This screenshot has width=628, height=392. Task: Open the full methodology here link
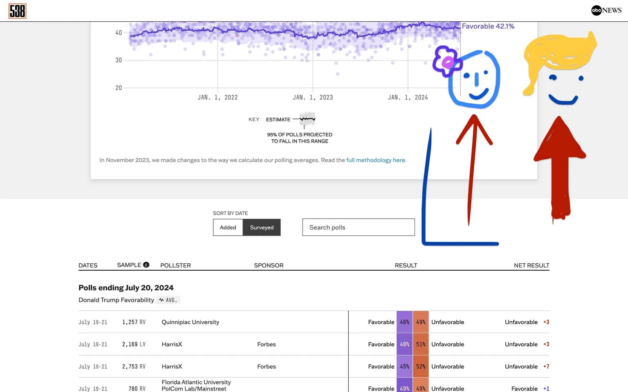tap(375, 160)
